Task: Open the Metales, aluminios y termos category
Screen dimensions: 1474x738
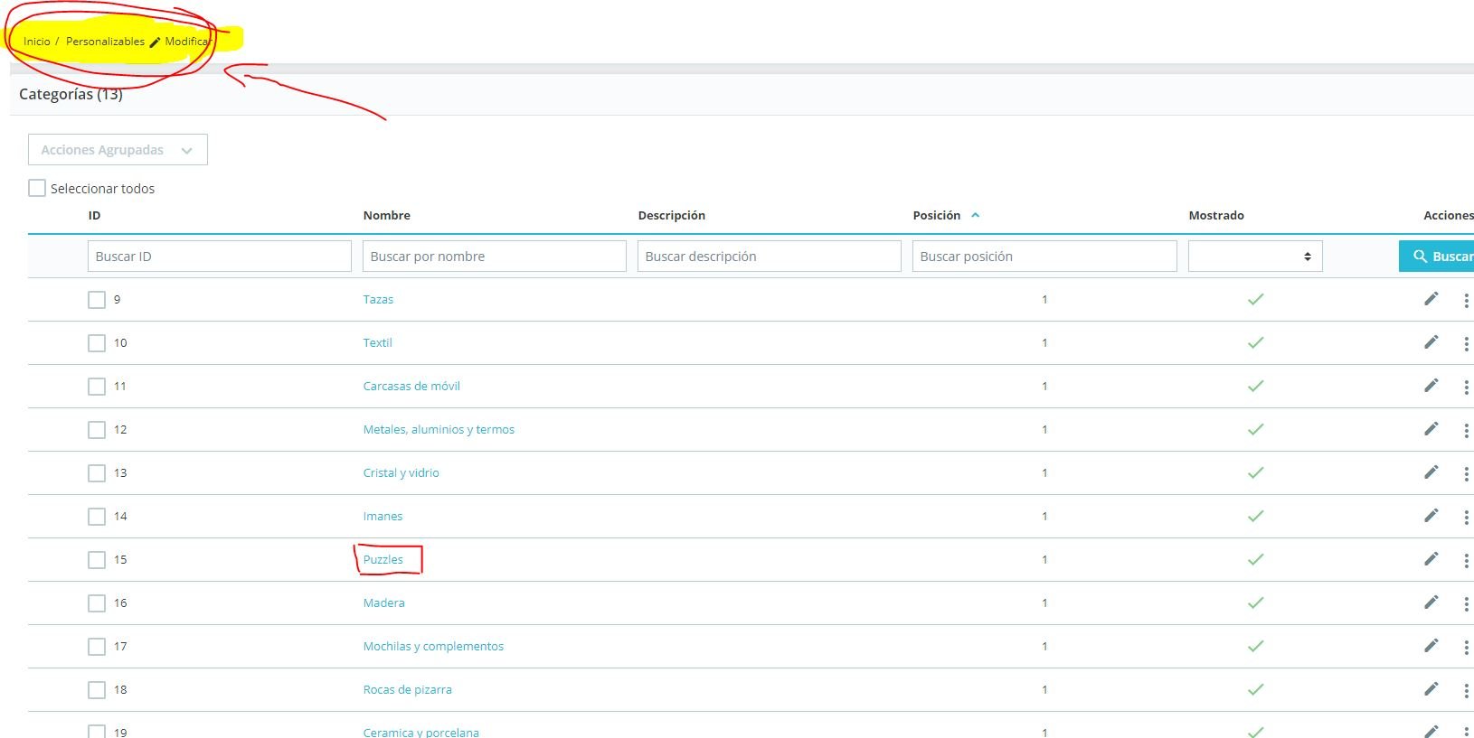Action: (x=439, y=429)
